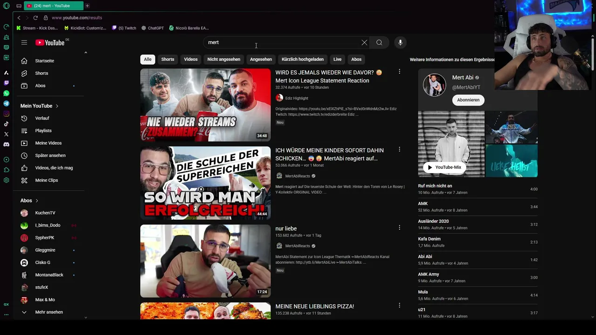
Task: Open extensions in the Opera GX sidebar
Action: pos(6,170)
